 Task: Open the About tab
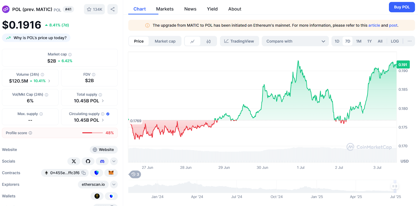(x=235, y=9)
